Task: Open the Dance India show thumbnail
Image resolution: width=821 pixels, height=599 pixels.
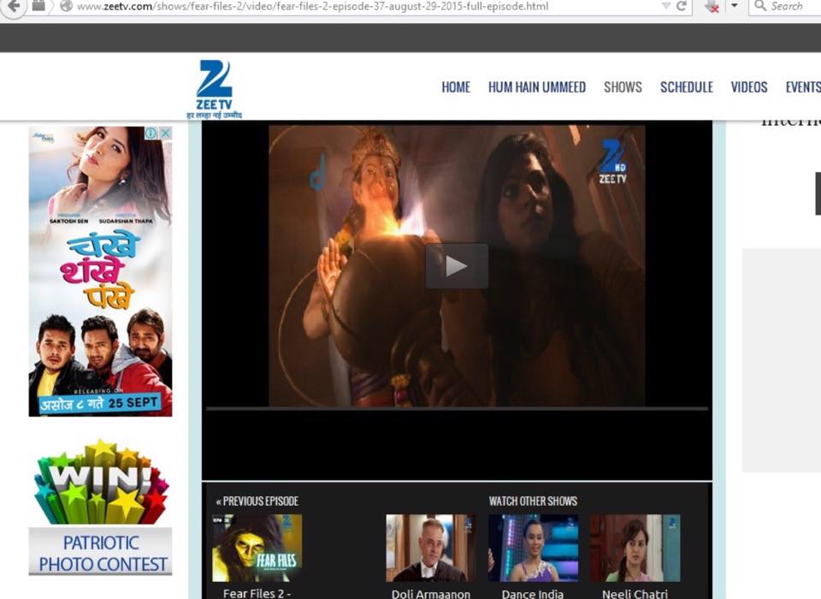Action: 533,549
